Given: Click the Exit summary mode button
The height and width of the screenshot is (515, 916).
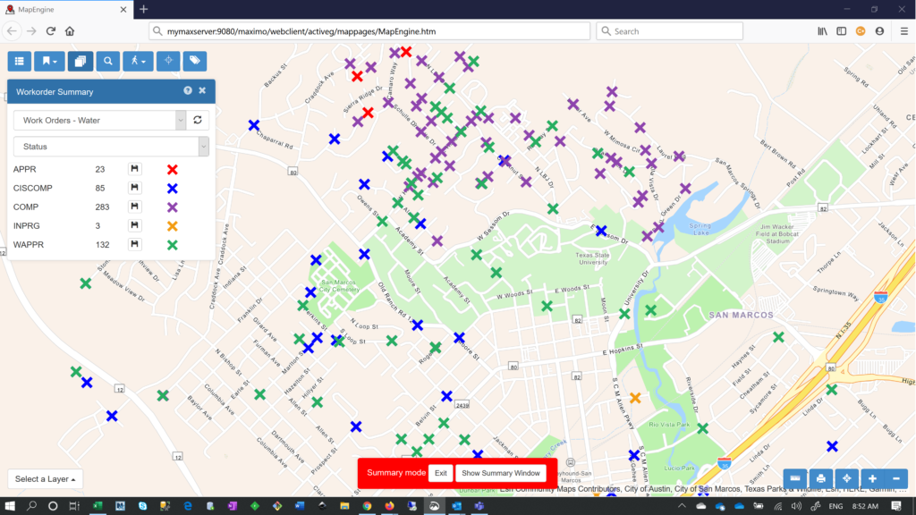Looking at the screenshot, I should [x=440, y=473].
